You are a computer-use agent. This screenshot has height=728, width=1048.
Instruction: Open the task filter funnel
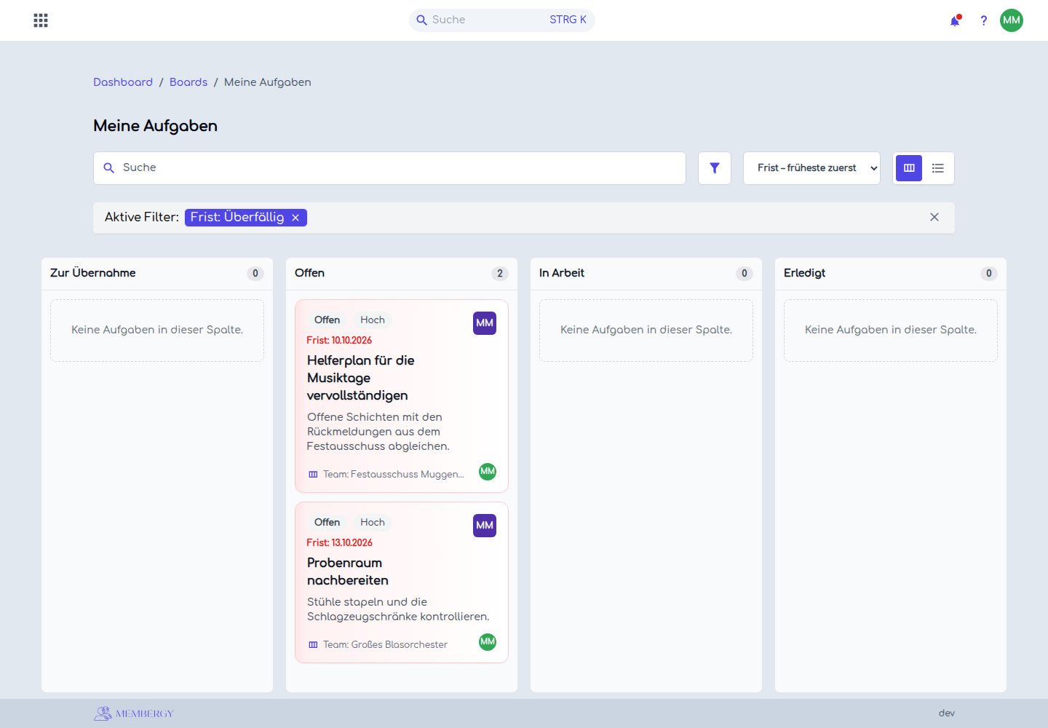[715, 168]
